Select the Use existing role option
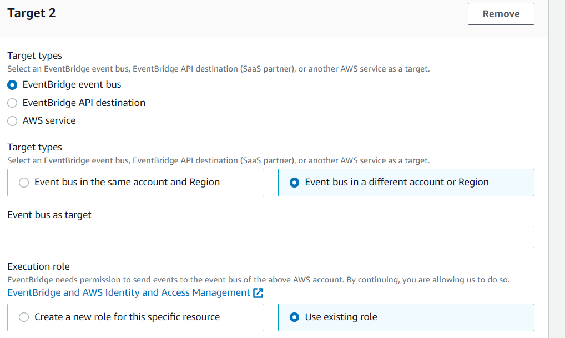The width and height of the screenshot is (565, 338). pyautogui.click(x=295, y=317)
